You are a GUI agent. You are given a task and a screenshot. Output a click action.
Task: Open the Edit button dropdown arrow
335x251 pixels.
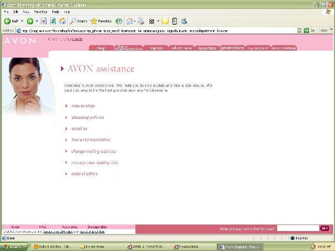(x=158, y=21)
